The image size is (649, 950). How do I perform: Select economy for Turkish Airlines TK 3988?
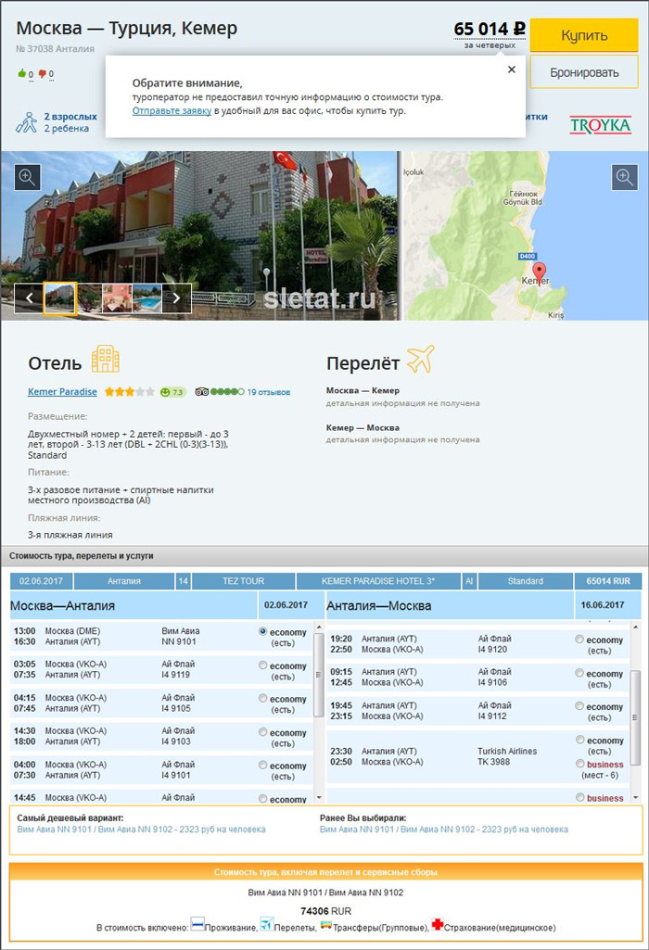pos(579,740)
